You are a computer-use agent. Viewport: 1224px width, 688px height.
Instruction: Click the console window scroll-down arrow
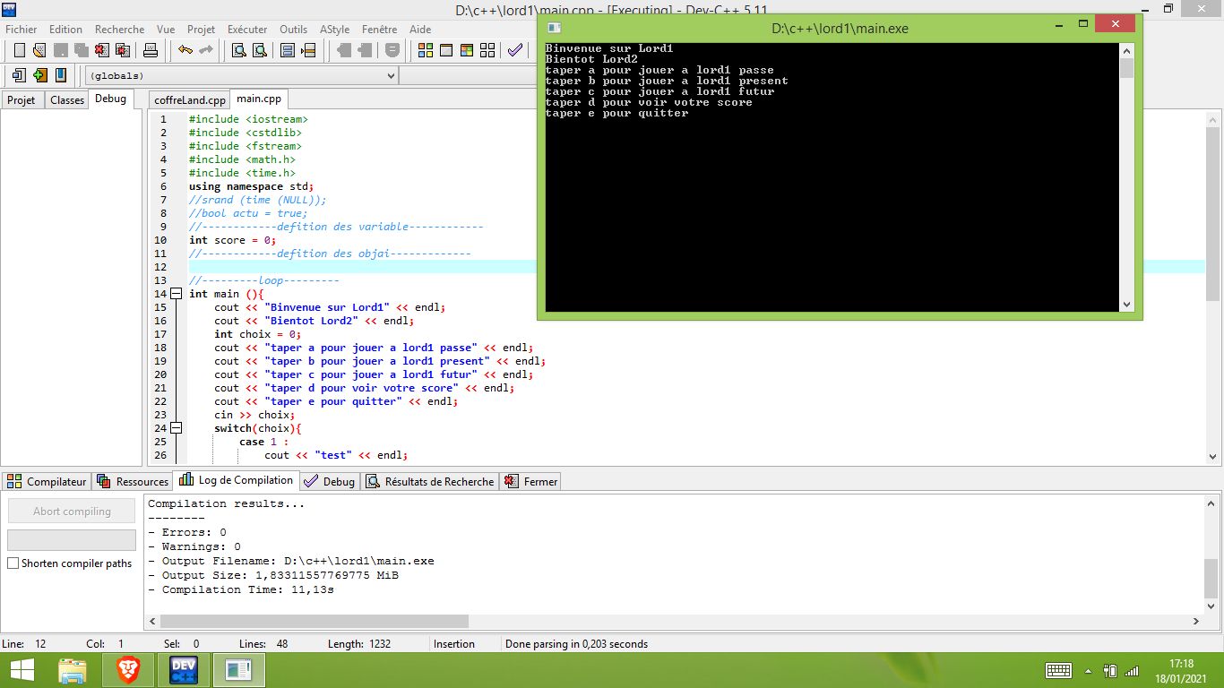(1126, 305)
